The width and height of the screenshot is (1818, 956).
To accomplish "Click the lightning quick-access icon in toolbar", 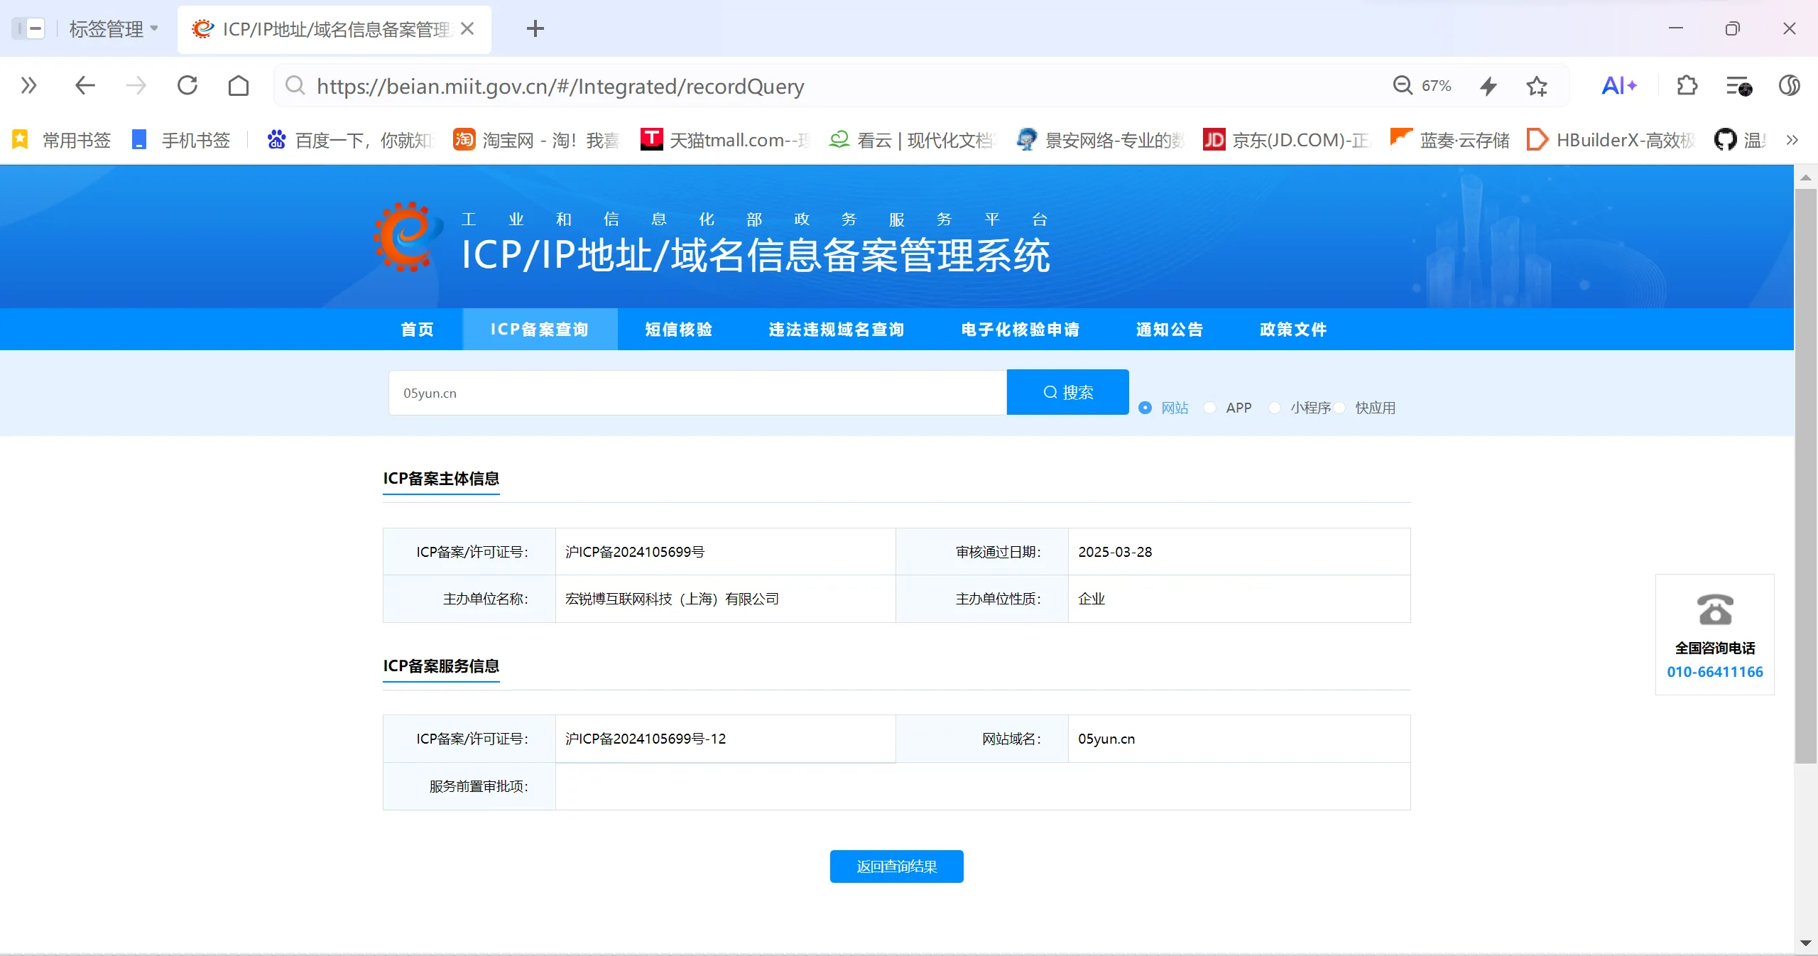I will pyautogui.click(x=1488, y=85).
